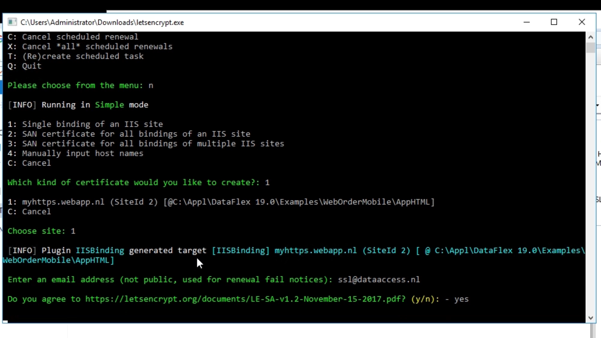The height and width of the screenshot is (338, 601).
Task: Click the green 'Simple' mode word
Action: point(109,105)
